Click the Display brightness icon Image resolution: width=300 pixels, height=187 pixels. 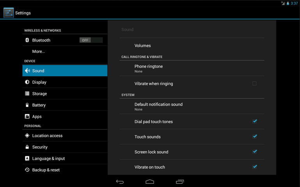click(x=27, y=82)
